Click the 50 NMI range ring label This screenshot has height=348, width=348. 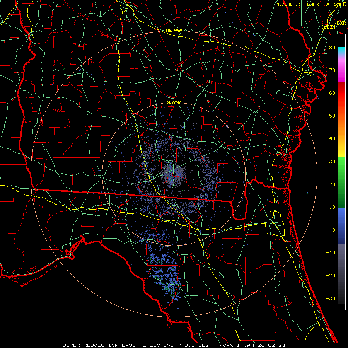(174, 102)
